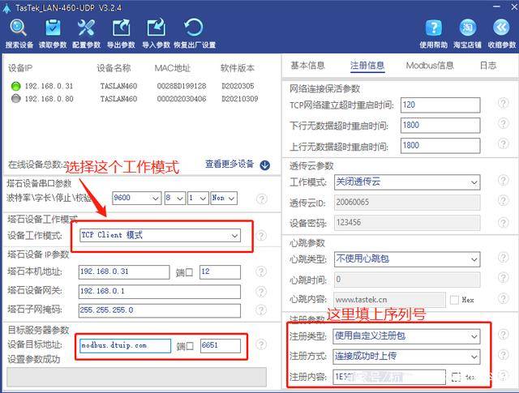
Task: Click help icon beside 塔石本机地址 row
Action: pos(261,271)
